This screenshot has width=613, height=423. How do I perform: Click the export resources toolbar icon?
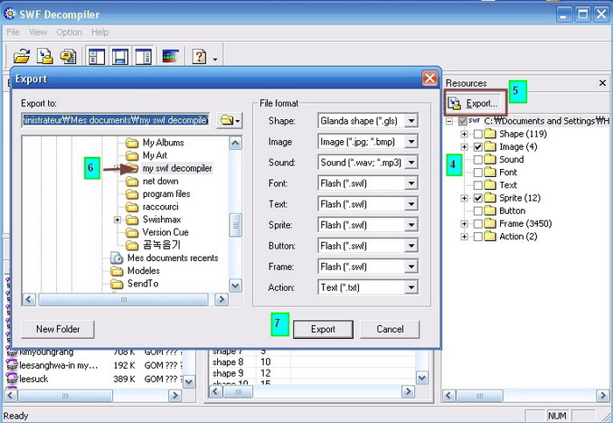[45, 57]
